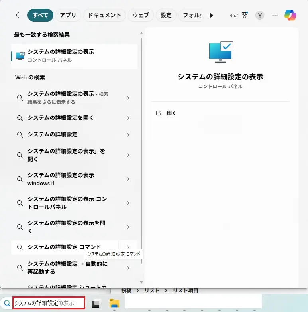Open Task View from the taskbar
Viewport: 308px width, 312px height.
point(96,303)
